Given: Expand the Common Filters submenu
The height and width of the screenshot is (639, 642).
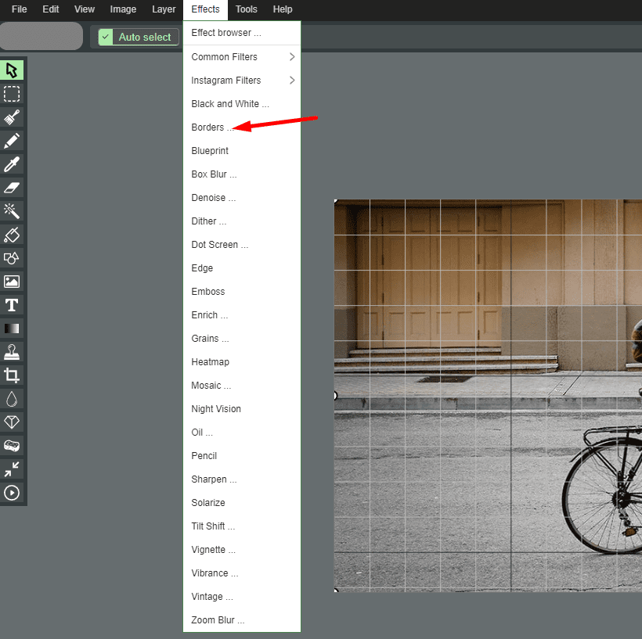Looking at the screenshot, I should click(242, 57).
